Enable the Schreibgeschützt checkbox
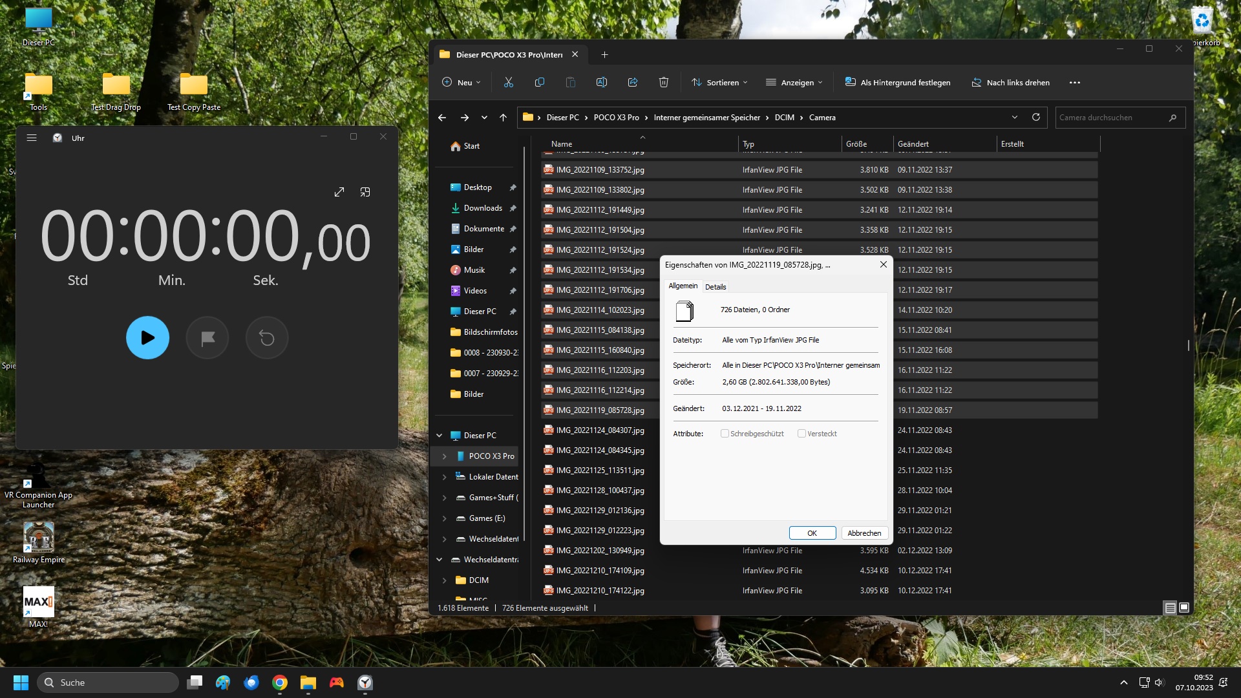The image size is (1241, 698). [725, 434]
